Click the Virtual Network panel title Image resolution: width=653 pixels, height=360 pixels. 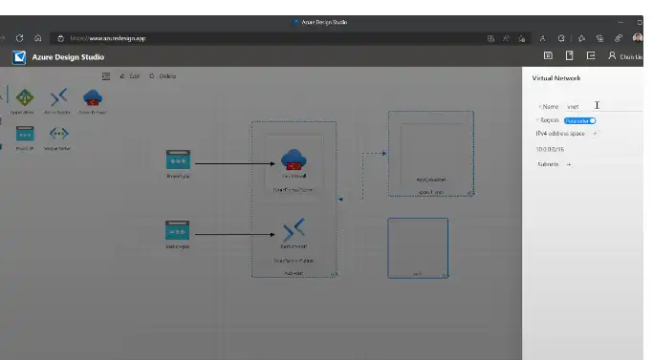pos(556,78)
